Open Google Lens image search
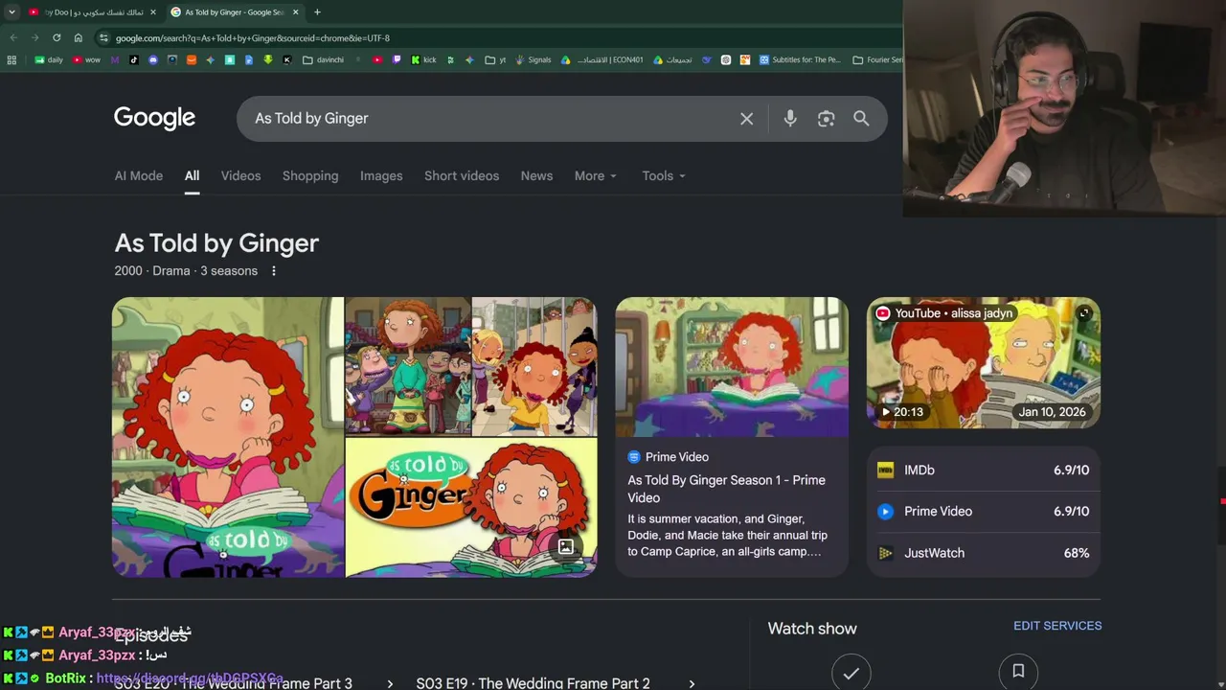Viewport: 1226px width, 690px height. [x=826, y=119]
